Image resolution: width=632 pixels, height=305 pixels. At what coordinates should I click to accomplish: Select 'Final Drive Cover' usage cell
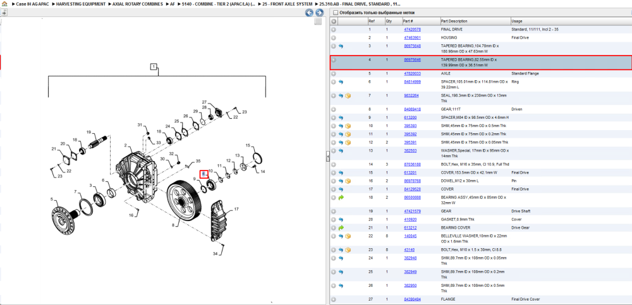[525, 299]
